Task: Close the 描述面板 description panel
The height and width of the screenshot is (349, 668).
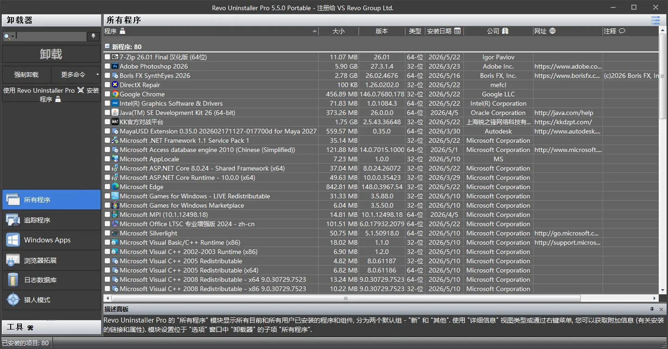Action: (662, 309)
